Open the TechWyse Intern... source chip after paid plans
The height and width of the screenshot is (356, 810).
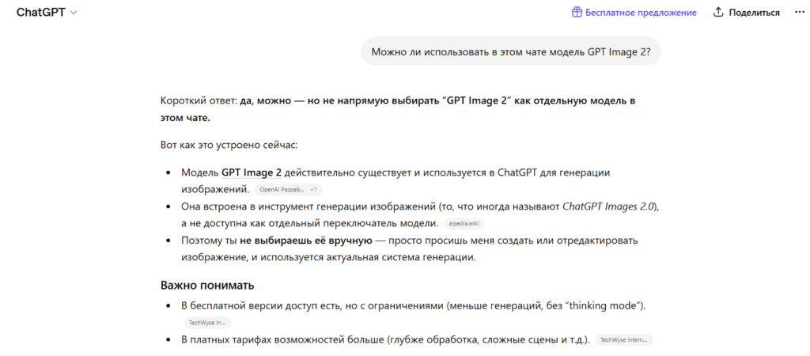[624, 340]
